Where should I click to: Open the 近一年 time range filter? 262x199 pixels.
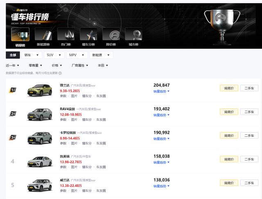coord(12,66)
